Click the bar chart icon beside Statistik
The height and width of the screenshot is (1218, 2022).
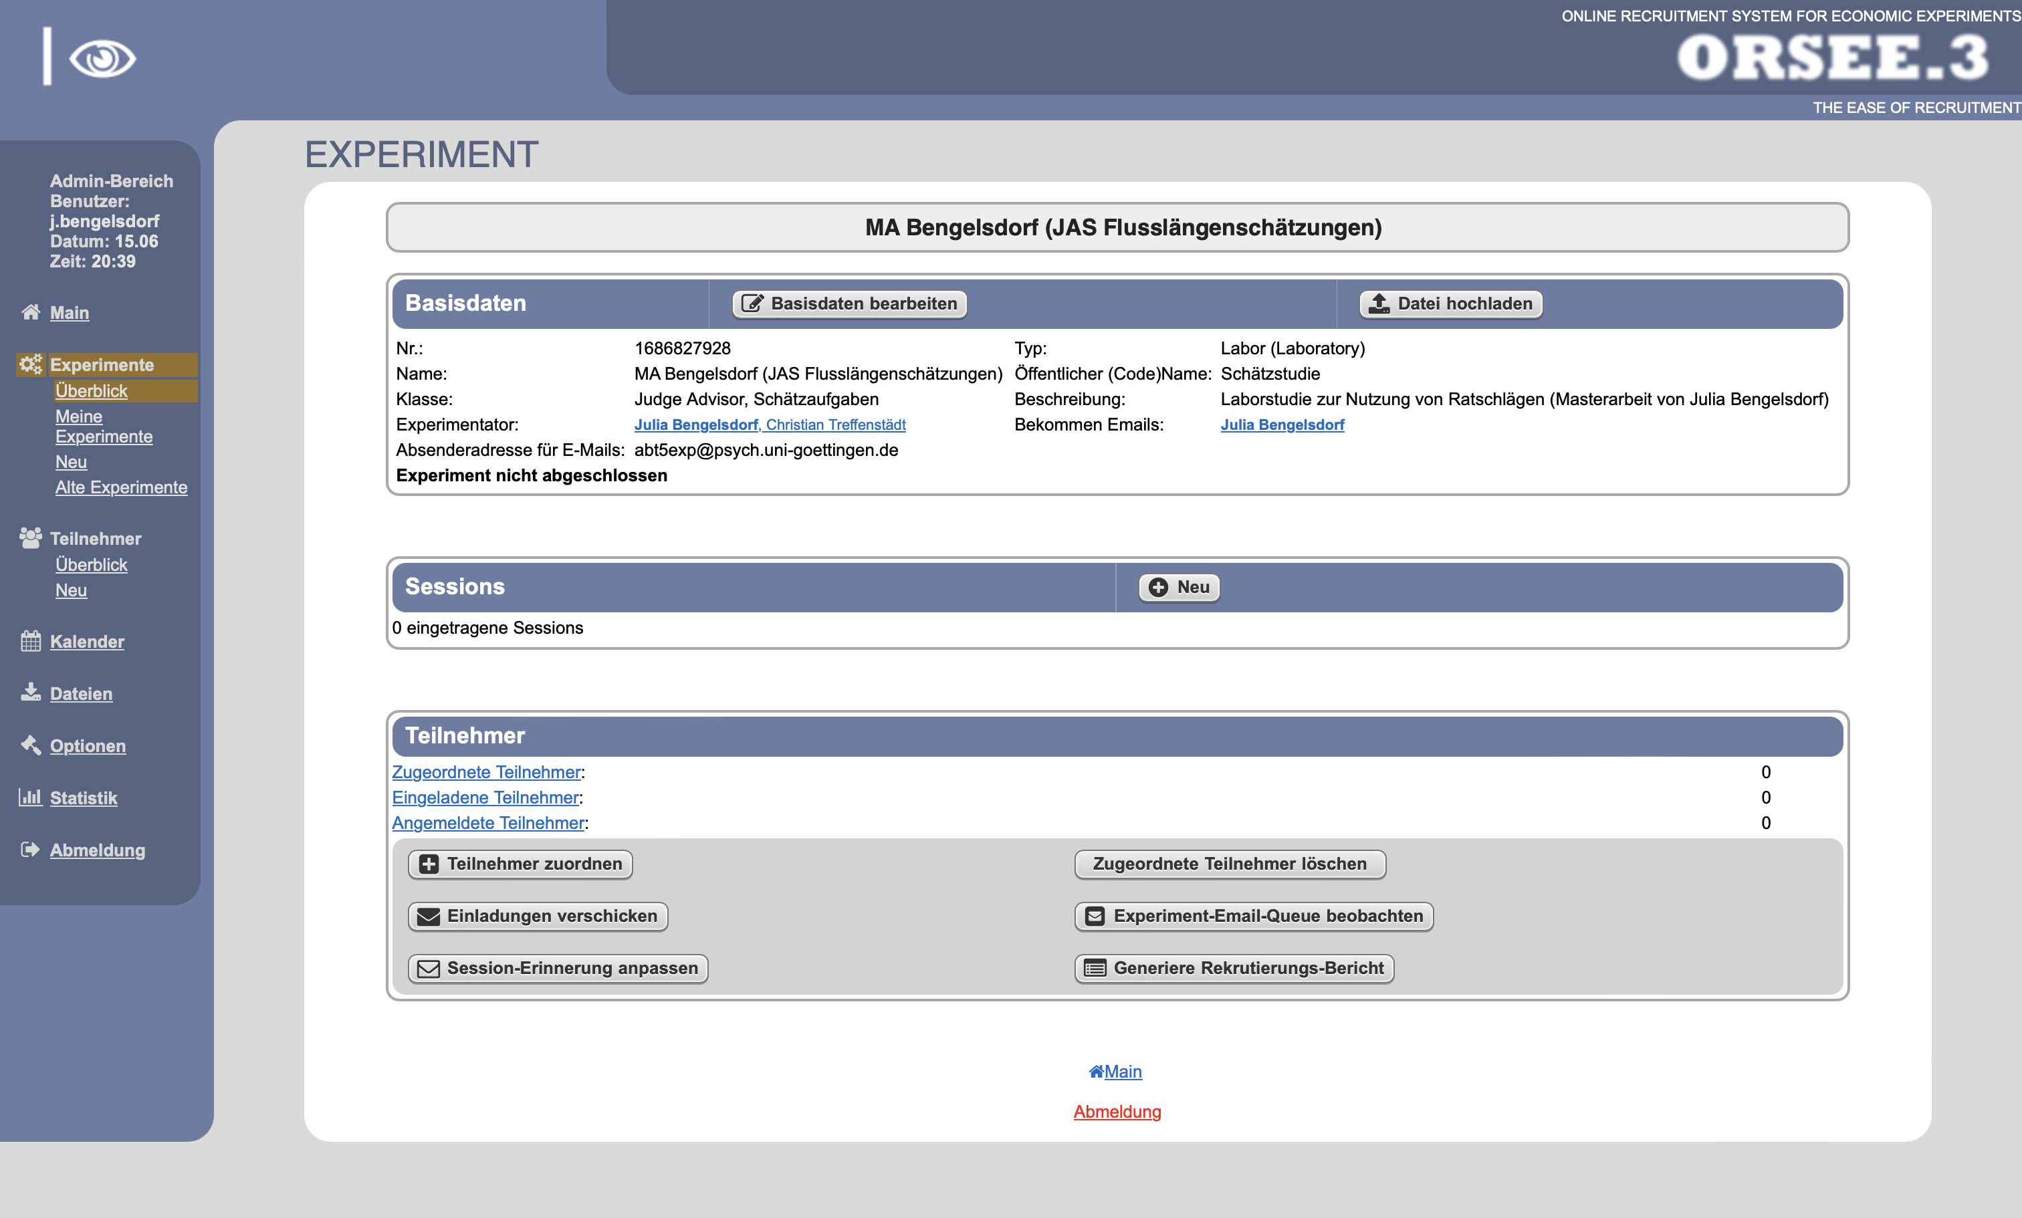(x=30, y=798)
